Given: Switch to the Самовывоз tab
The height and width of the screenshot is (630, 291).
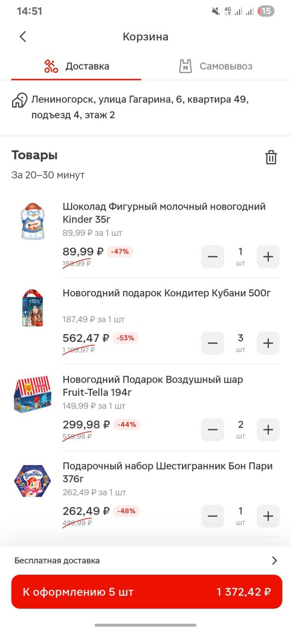Looking at the screenshot, I should (x=216, y=66).
